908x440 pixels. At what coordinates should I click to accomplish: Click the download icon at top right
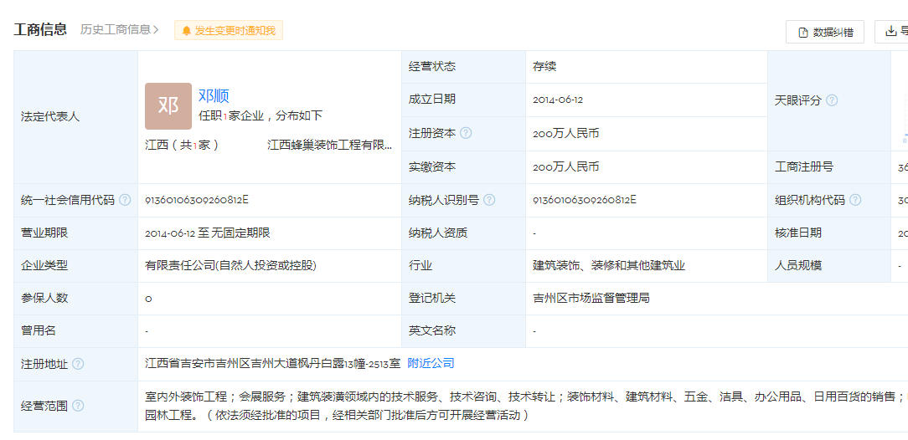pyautogui.click(x=891, y=32)
